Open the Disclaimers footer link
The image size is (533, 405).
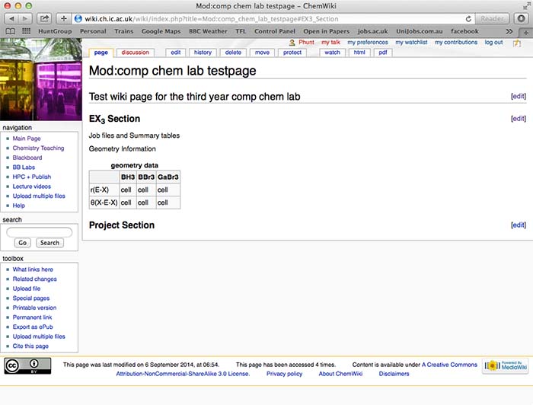[394, 374]
